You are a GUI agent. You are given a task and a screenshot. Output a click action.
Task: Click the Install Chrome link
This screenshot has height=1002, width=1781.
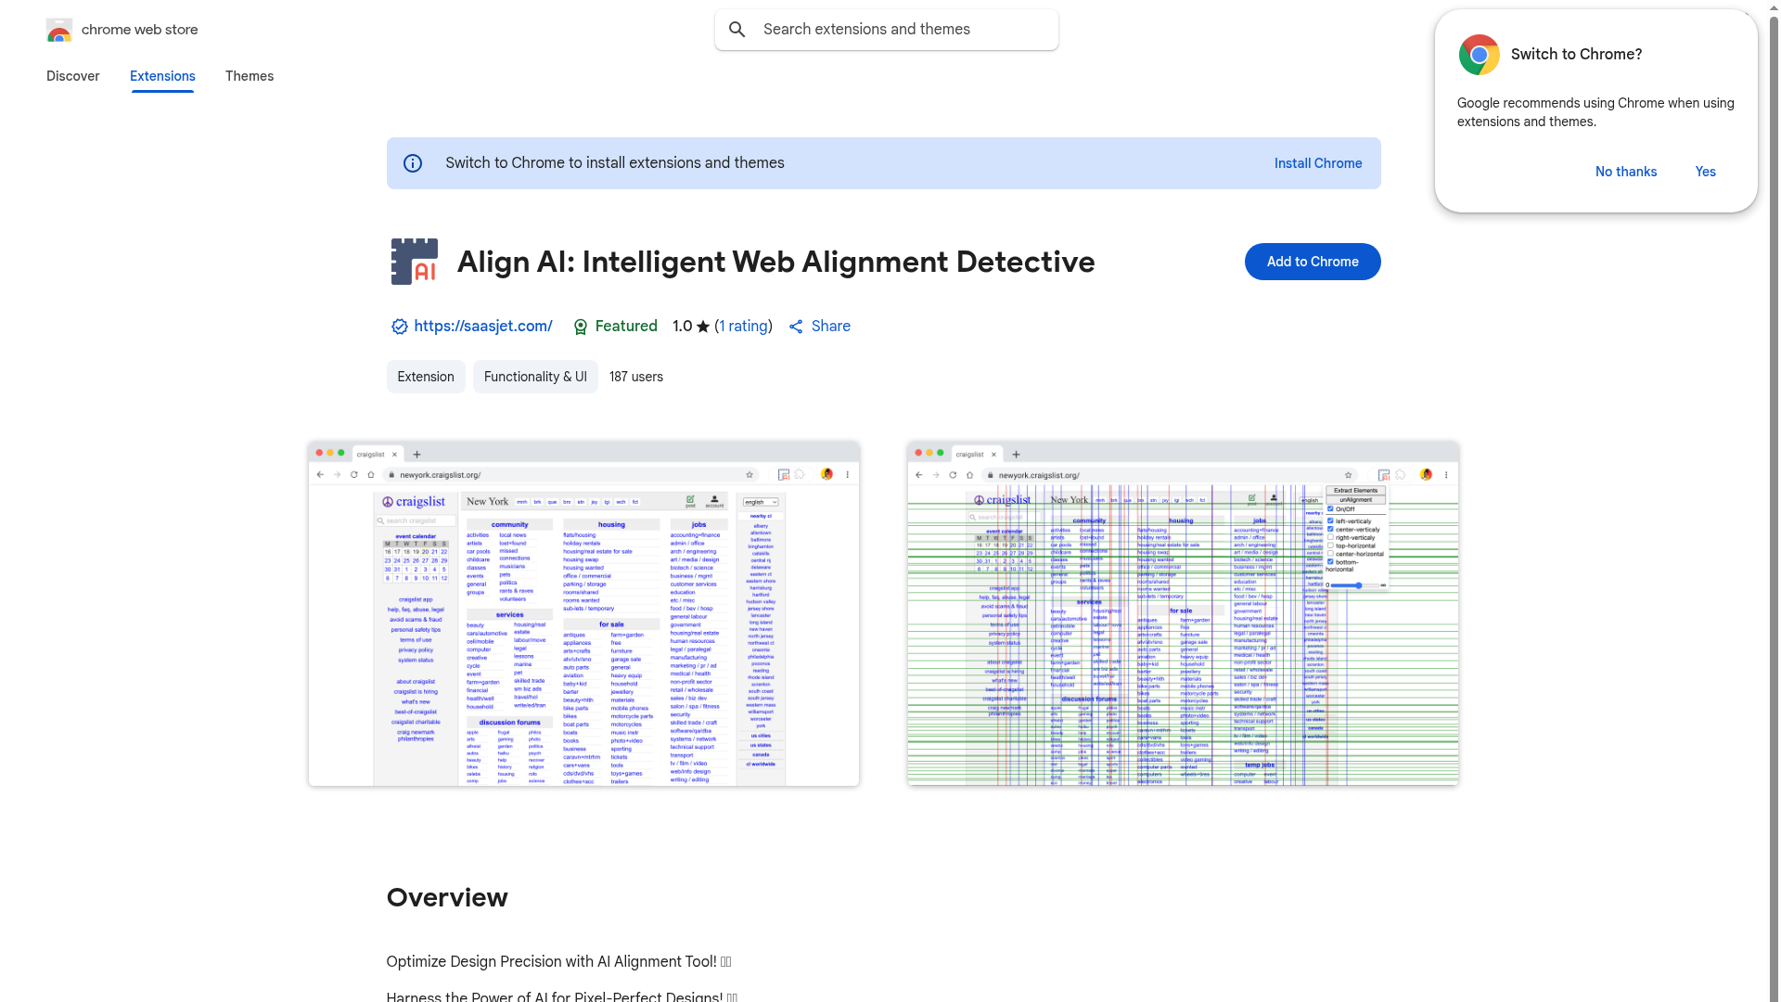point(1318,163)
